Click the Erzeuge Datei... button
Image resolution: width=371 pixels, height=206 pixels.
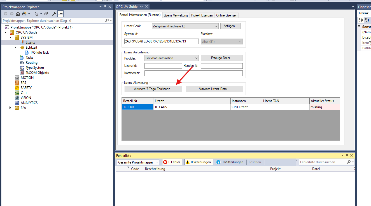coord(222,58)
